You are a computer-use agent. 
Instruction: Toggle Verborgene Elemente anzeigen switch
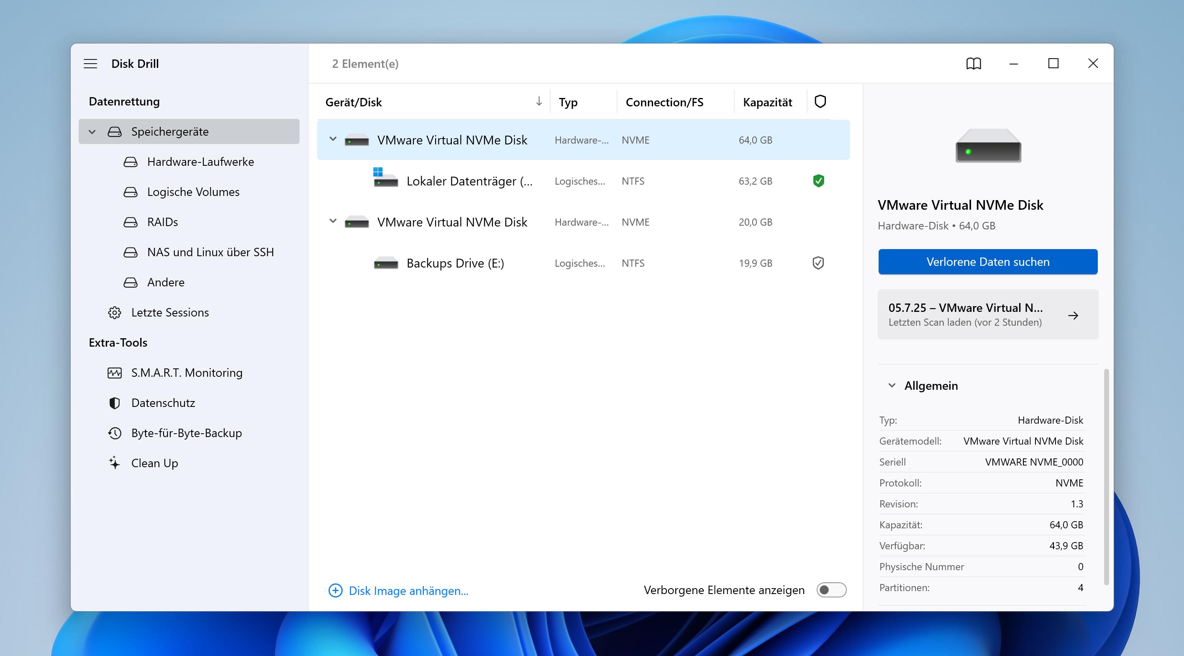coord(831,590)
